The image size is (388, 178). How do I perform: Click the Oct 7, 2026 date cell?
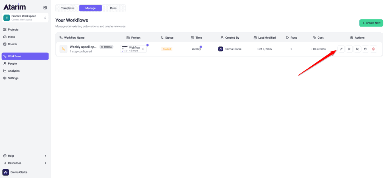tap(264, 49)
